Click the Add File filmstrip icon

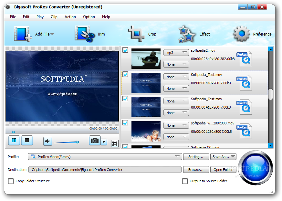pos(23,34)
